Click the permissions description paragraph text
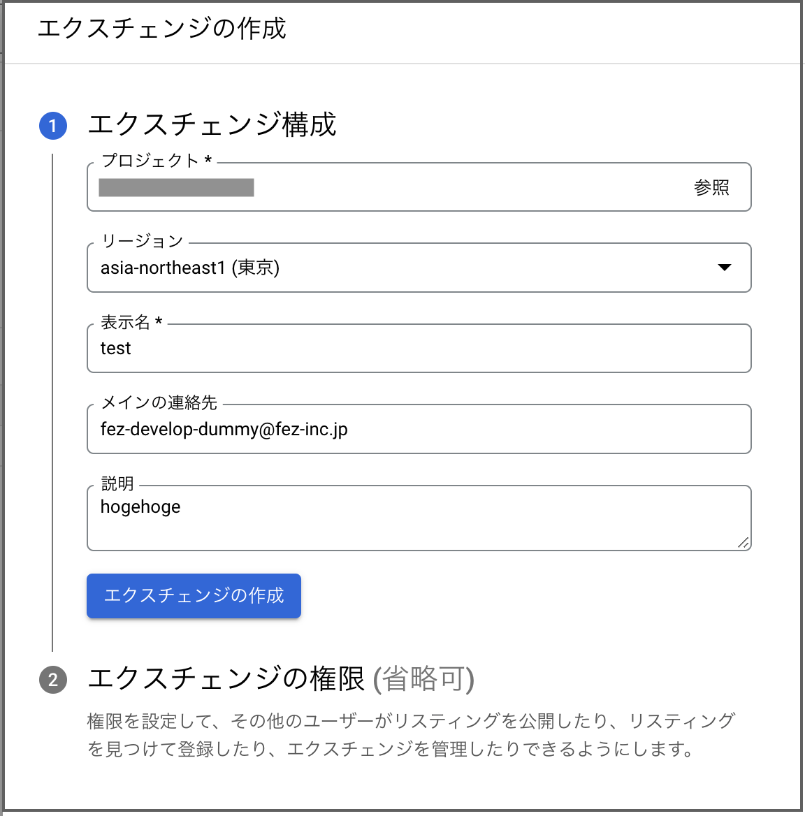This screenshot has width=805, height=816. (411, 735)
